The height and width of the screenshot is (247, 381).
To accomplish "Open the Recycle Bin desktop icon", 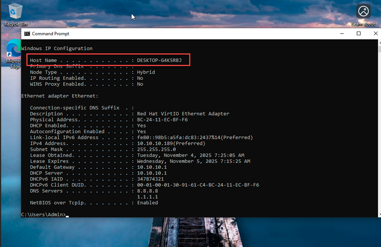I will point(15,12).
